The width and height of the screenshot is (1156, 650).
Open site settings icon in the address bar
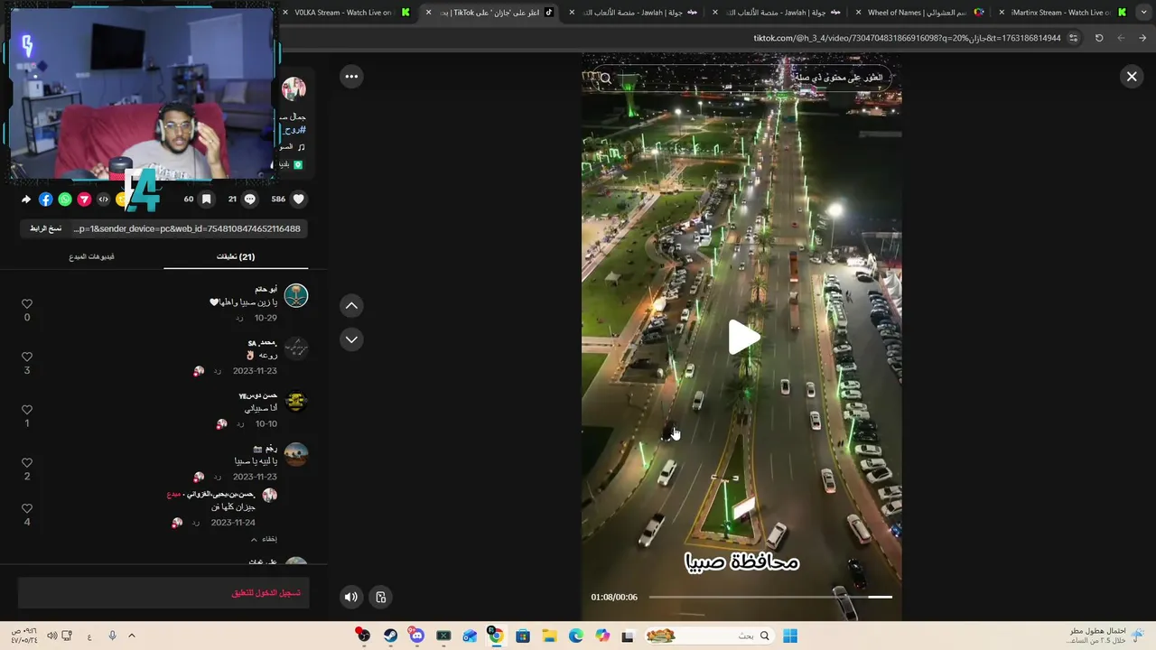[x=1073, y=38]
